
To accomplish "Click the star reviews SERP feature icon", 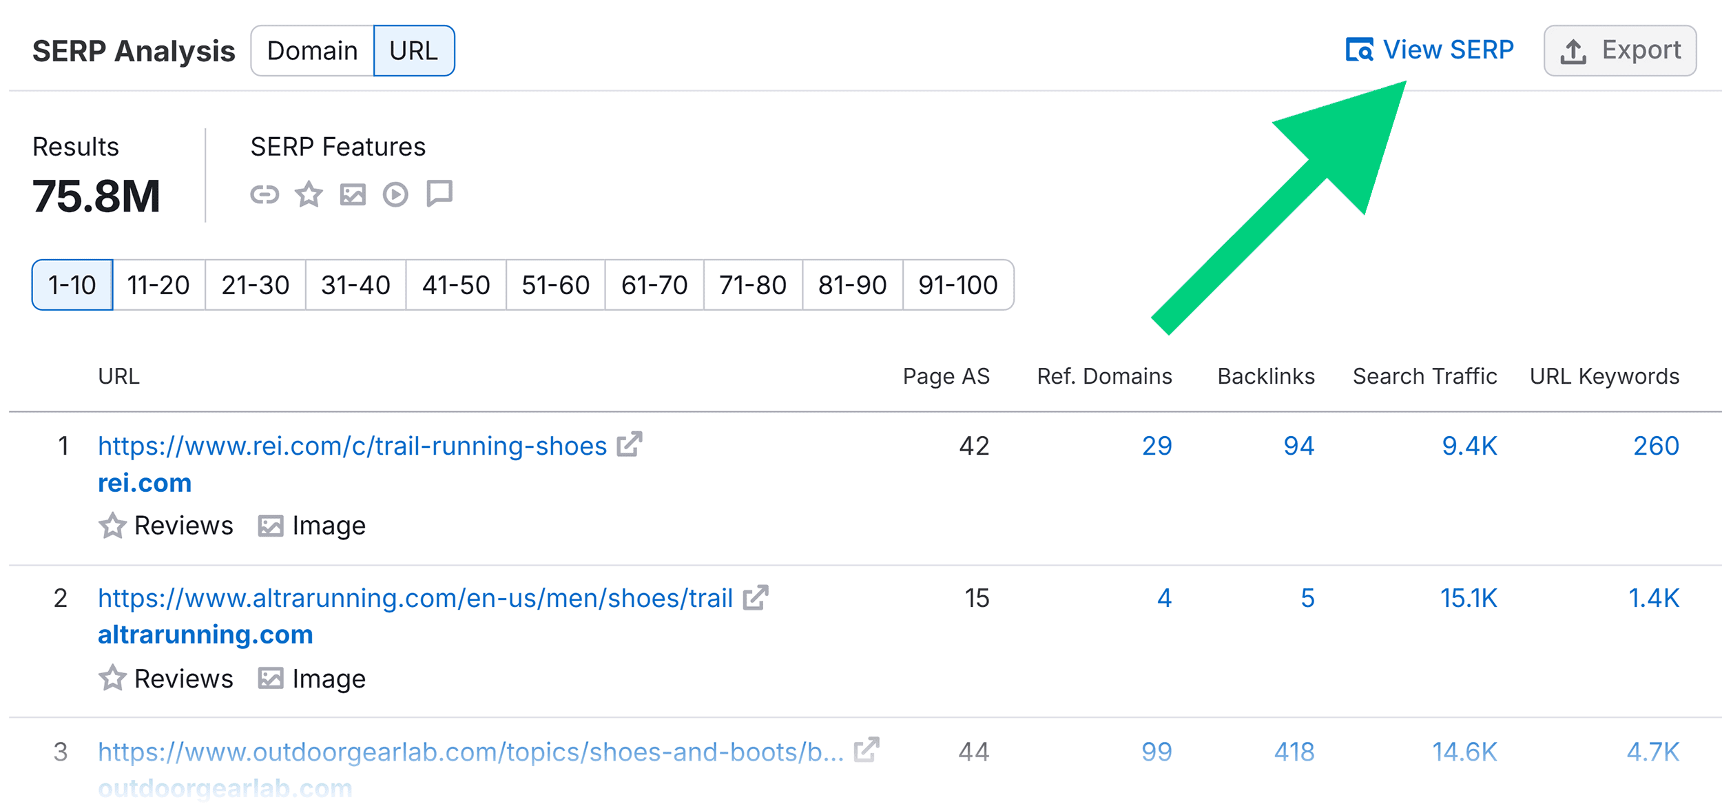I will (309, 194).
